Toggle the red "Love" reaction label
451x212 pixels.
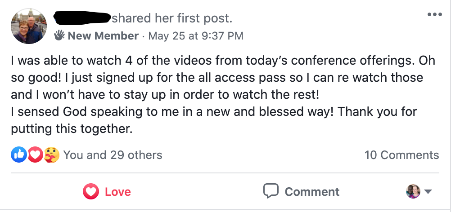(118, 192)
